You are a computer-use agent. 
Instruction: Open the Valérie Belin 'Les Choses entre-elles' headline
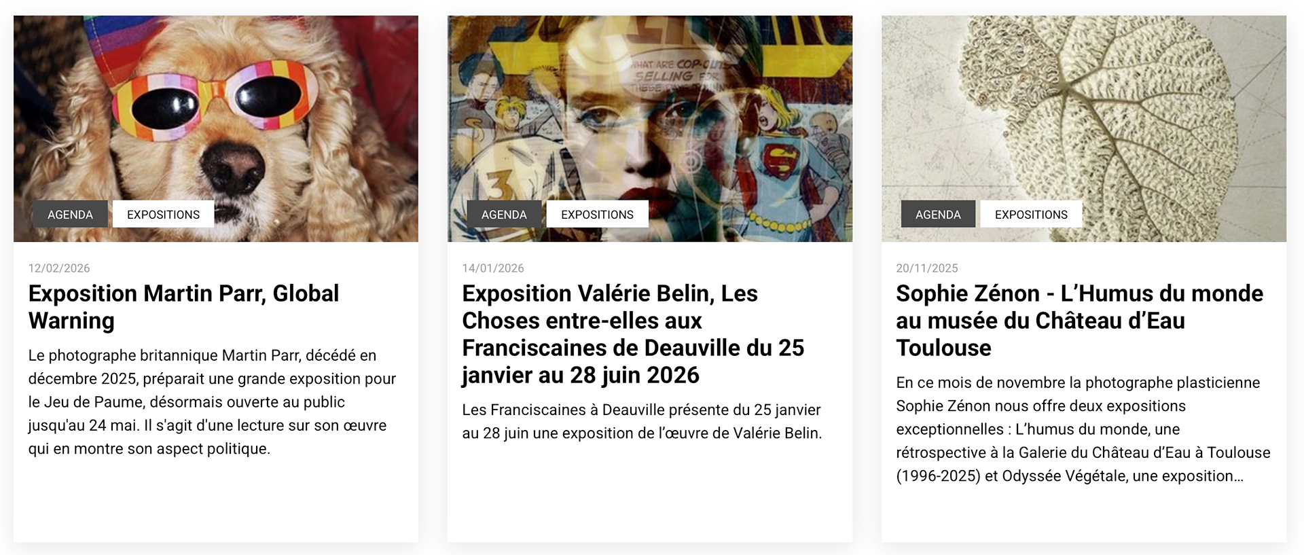(633, 334)
